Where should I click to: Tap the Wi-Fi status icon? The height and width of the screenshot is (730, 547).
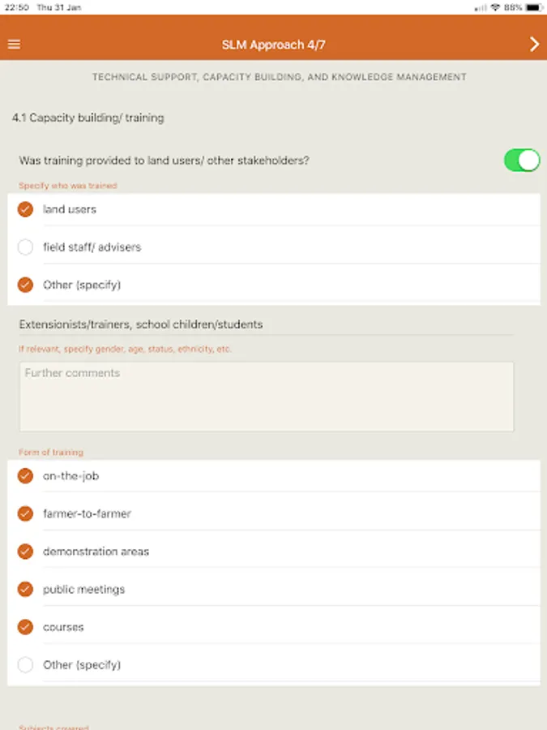tap(494, 7)
